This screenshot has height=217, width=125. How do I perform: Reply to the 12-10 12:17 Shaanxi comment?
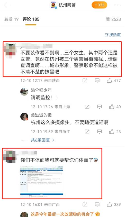pyautogui.click(x=97, y=80)
